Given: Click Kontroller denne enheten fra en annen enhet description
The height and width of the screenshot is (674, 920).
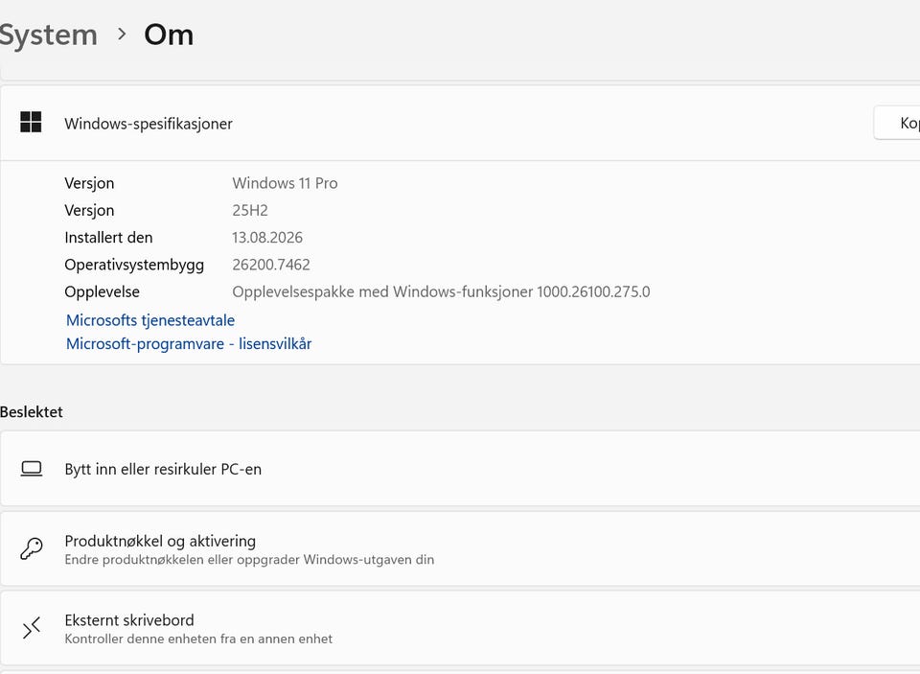Looking at the screenshot, I should [198, 639].
